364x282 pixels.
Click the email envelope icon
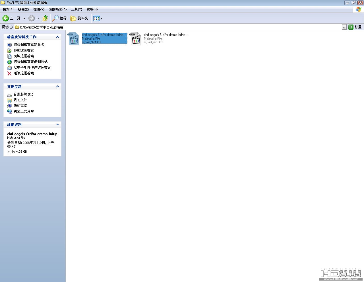pos(9,68)
